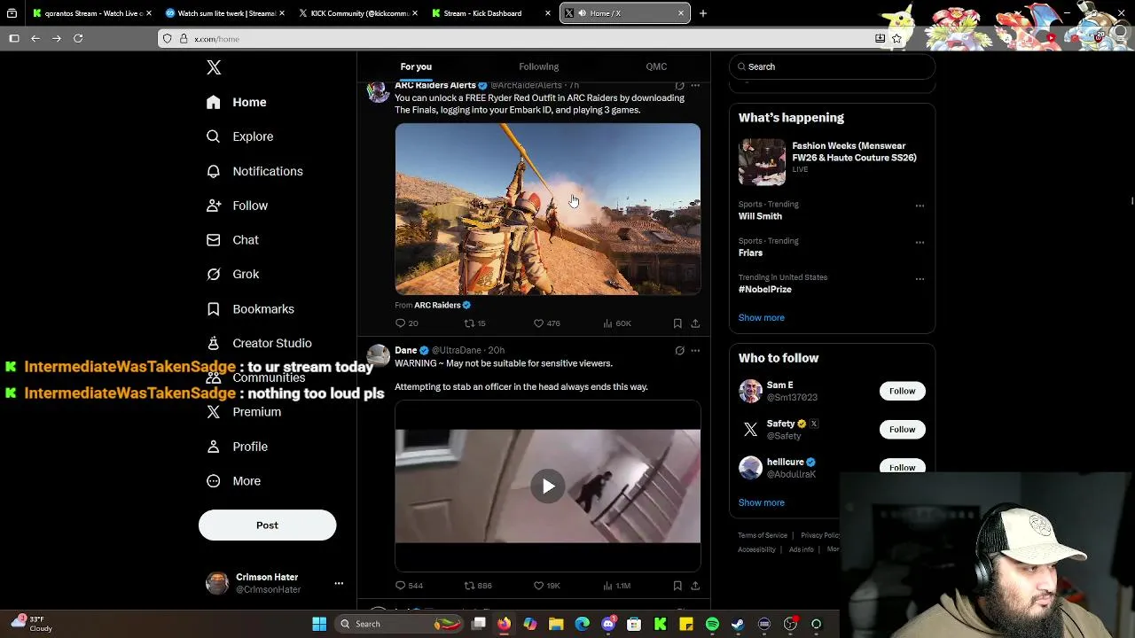Image resolution: width=1135 pixels, height=638 pixels.
Task: Click Grok icon on Dane's post
Action: (x=679, y=351)
